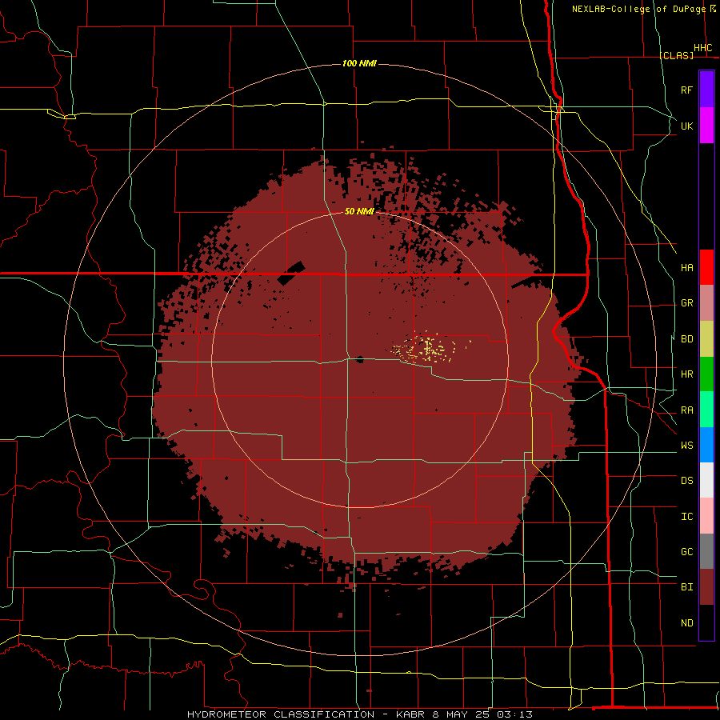The image size is (720, 720).
Task: Click the HA legend label
Action: [x=686, y=267]
